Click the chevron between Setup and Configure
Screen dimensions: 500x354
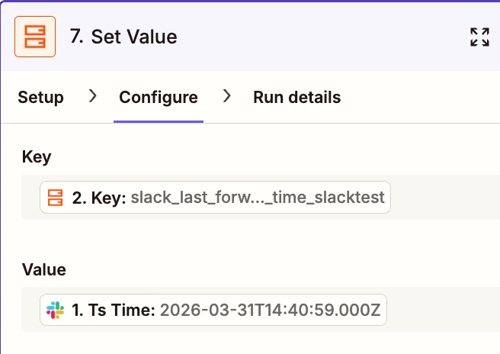click(92, 97)
